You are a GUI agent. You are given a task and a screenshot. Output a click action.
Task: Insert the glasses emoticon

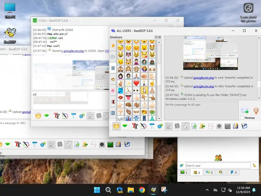click(x=121, y=118)
